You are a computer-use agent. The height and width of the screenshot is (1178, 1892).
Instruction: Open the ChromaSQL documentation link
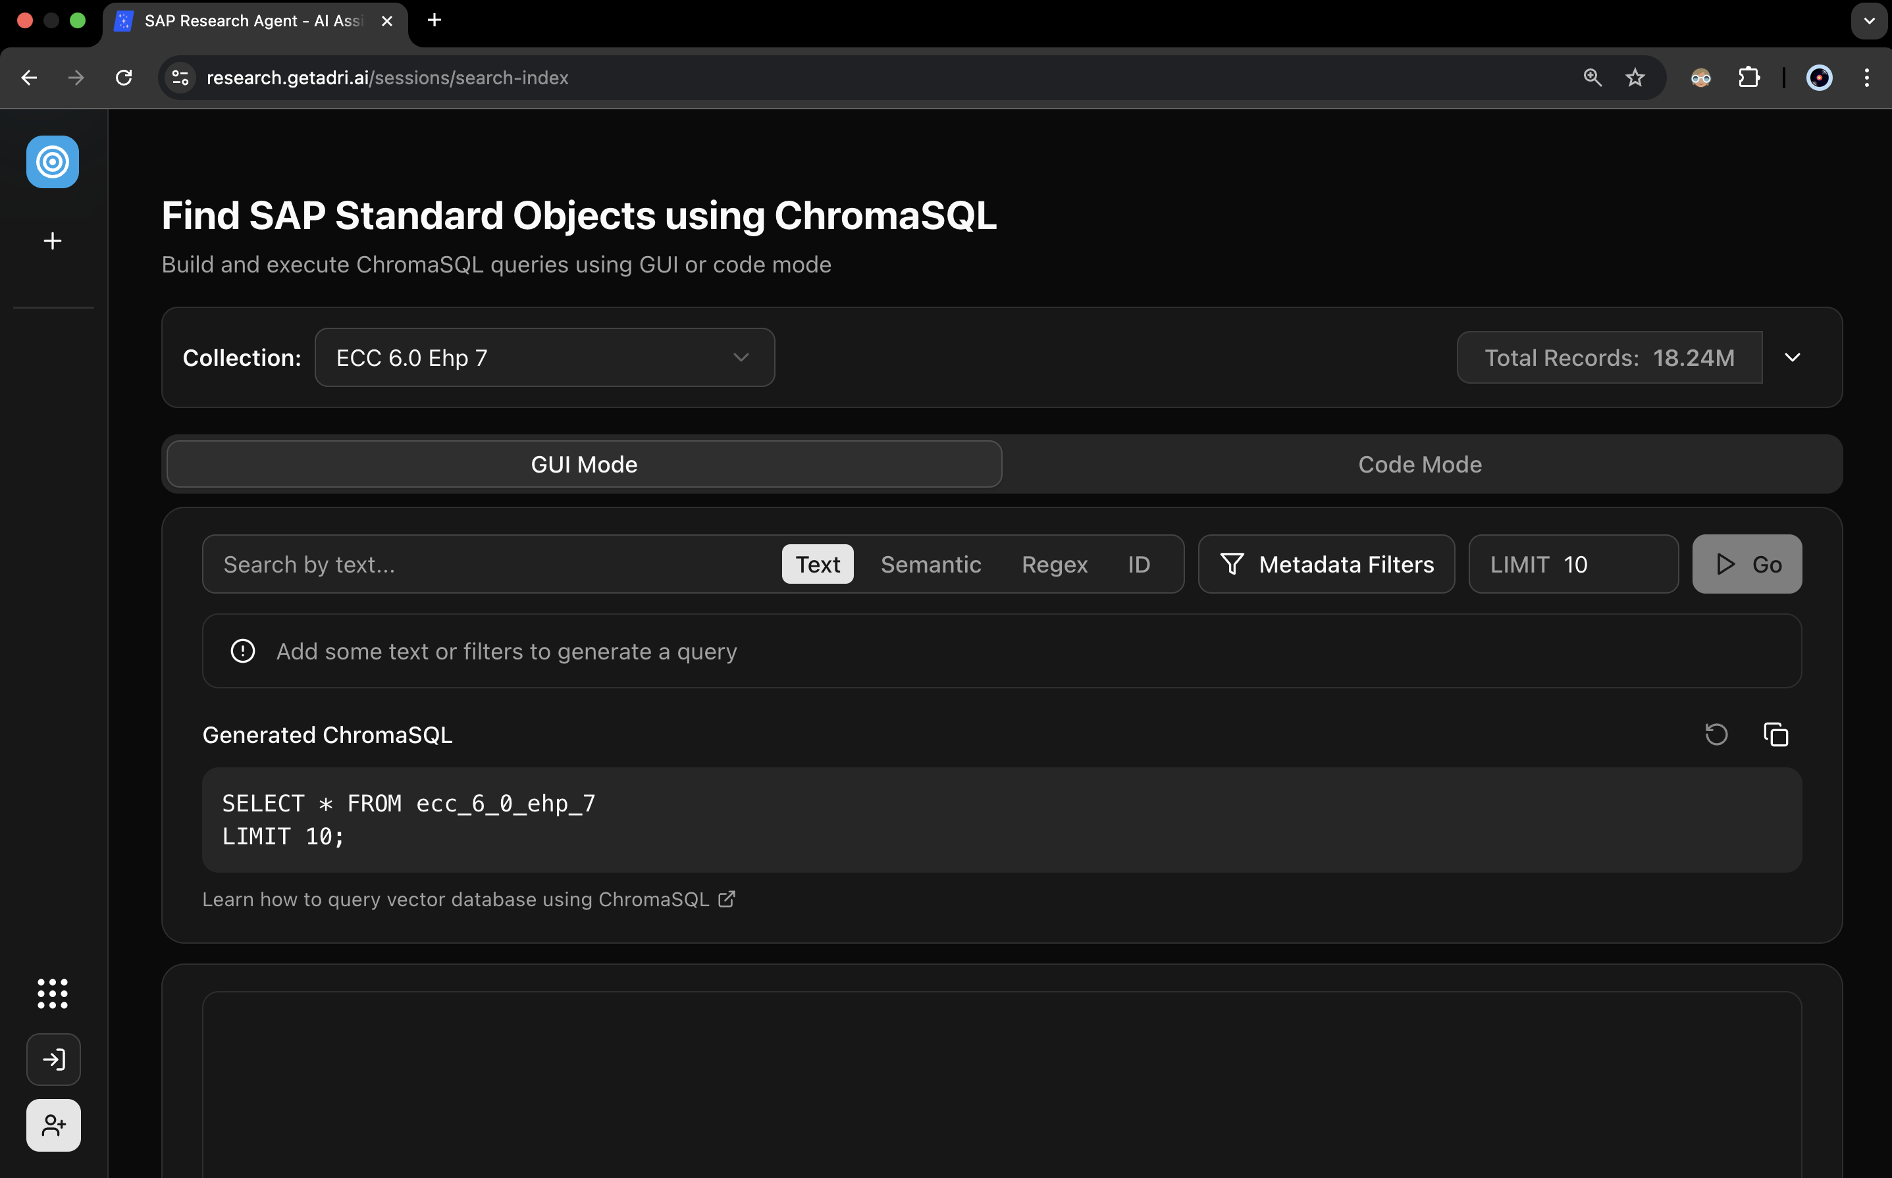click(x=468, y=899)
